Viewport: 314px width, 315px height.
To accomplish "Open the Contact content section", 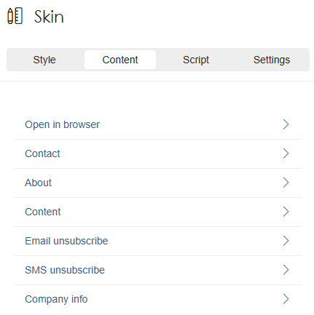I will 158,153.
